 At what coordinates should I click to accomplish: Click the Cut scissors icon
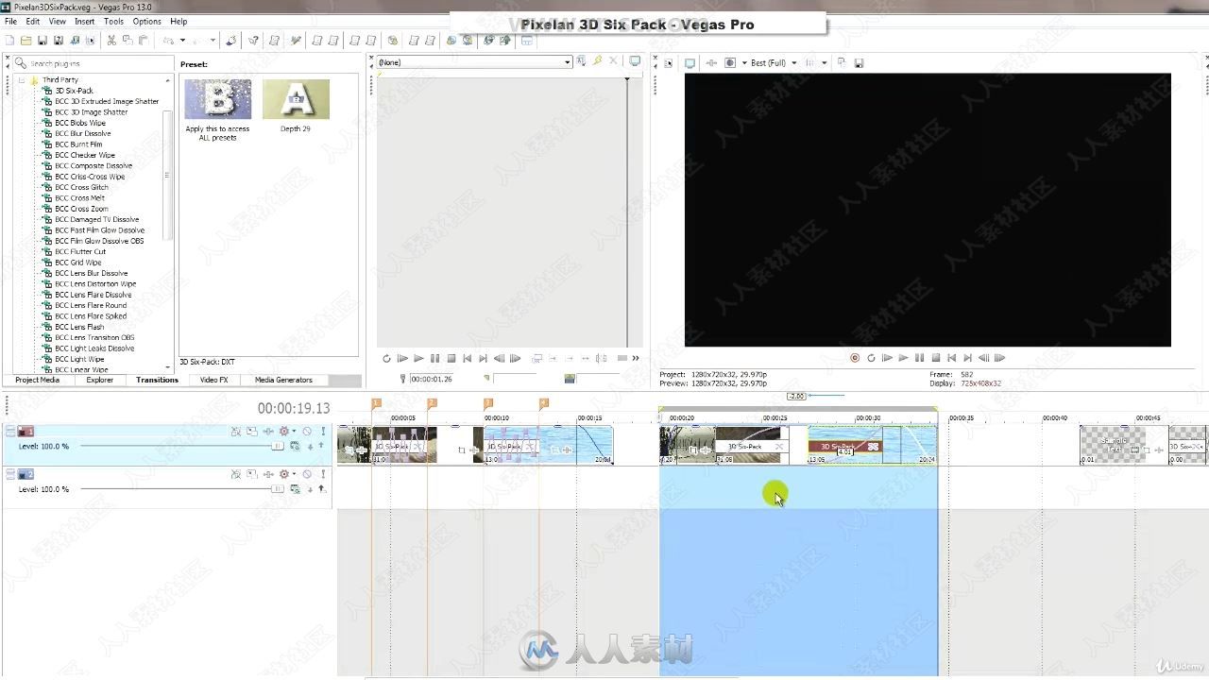pyautogui.click(x=111, y=41)
